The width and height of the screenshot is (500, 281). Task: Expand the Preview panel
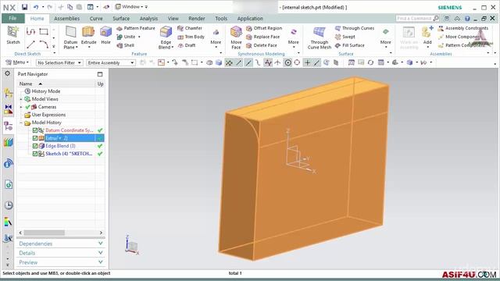(61, 262)
